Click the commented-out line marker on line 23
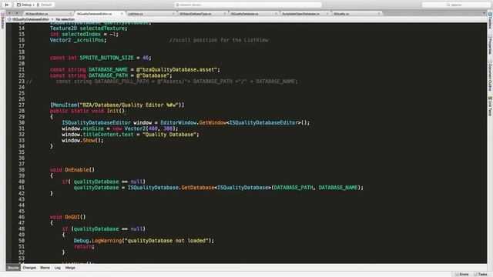 (x=29, y=82)
